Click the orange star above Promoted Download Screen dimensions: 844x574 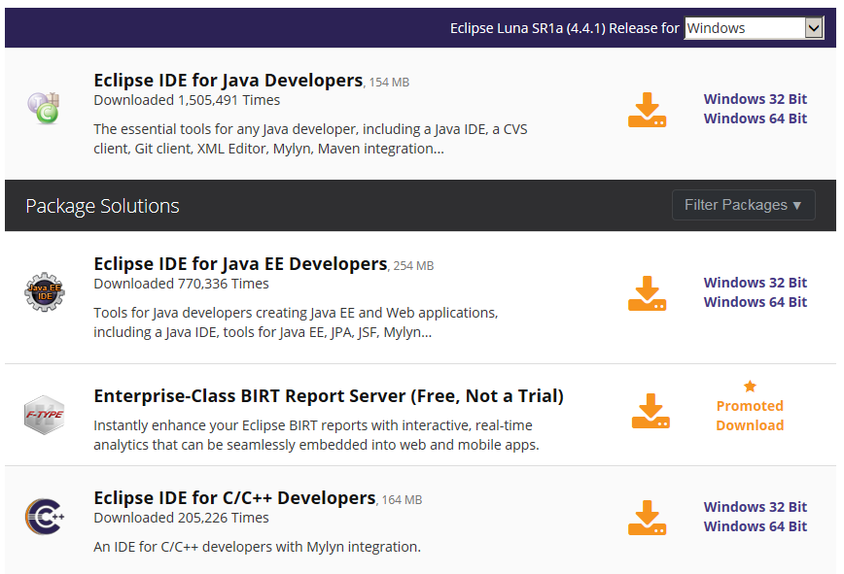click(x=750, y=386)
